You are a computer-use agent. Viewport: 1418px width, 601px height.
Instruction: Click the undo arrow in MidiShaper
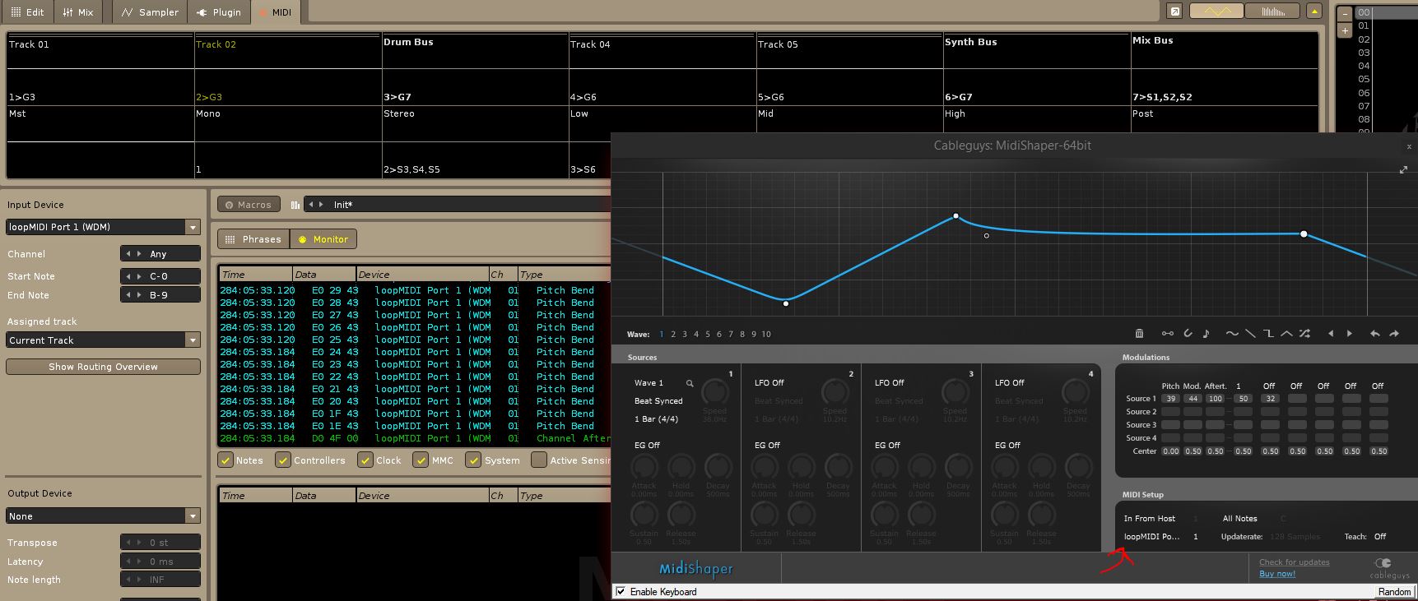tap(1374, 334)
